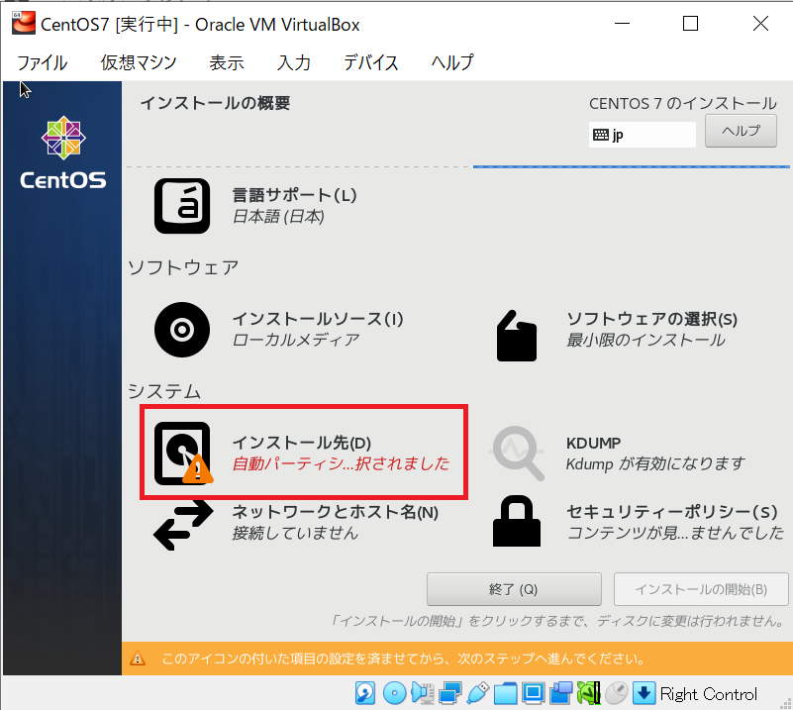
Task: Click the 終了 (Quit) button
Action: (513, 588)
